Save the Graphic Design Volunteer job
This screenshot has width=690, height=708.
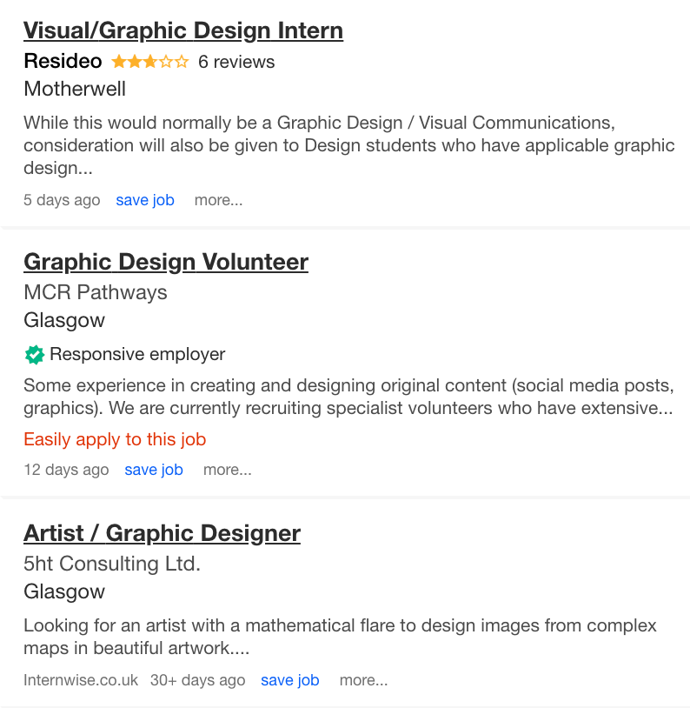153,469
